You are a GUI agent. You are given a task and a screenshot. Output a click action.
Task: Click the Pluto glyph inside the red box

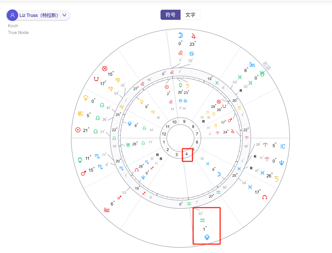[207, 237]
